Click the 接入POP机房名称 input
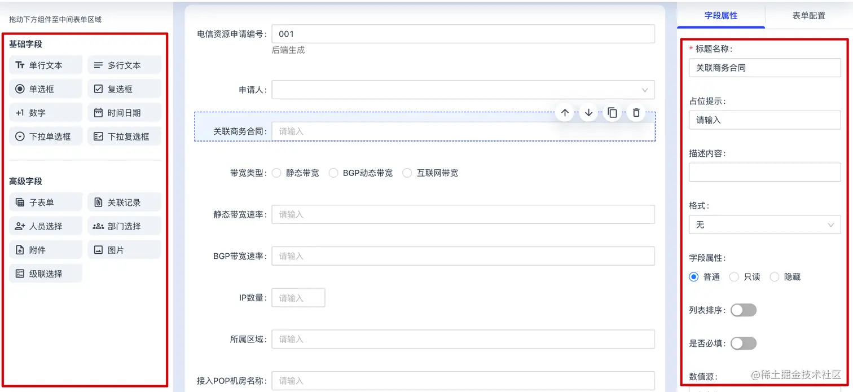The image size is (853, 392). pos(463,381)
